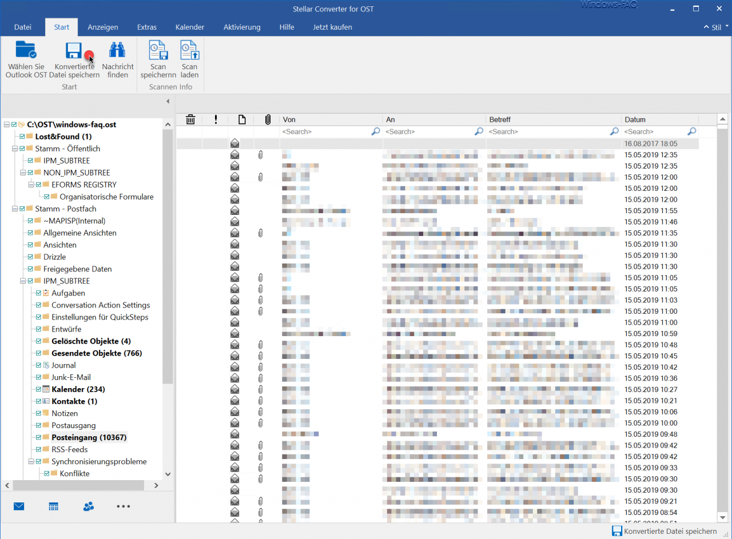Sort messages by Datum column header
This screenshot has width=732, height=539.
660,119
